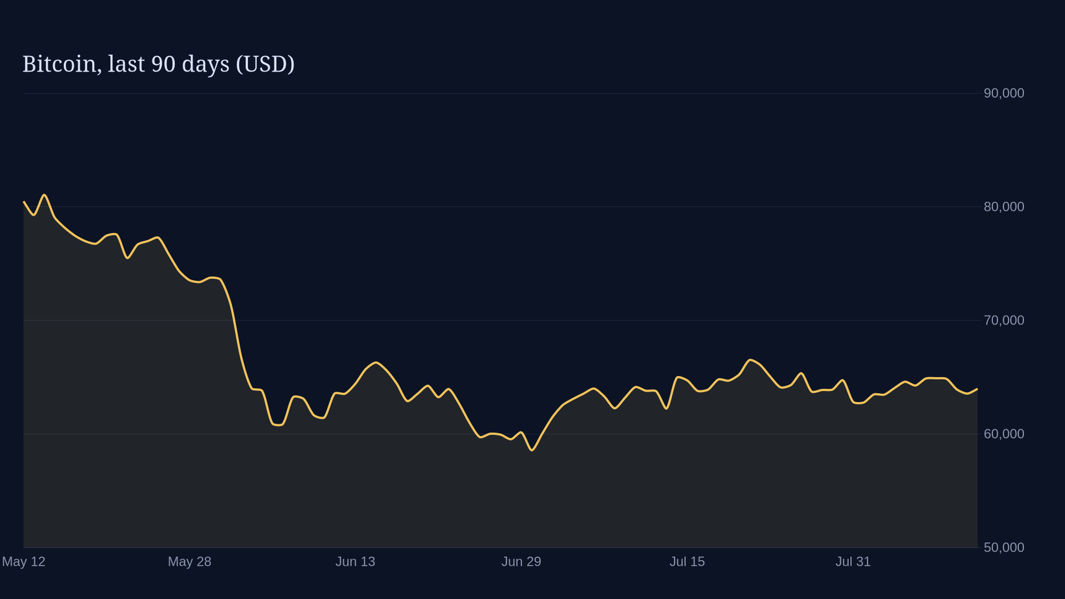The height and width of the screenshot is (599, 1065).
Task: Click the 90,000 y-axis label
Action: (x=1004, y=93)
